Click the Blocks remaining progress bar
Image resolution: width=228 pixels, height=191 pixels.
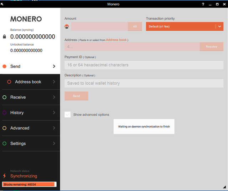(29, 184)
